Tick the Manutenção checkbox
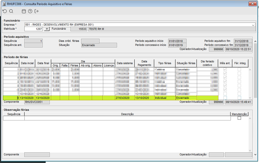This screenshot has height=163, width=259. point(239,118)
